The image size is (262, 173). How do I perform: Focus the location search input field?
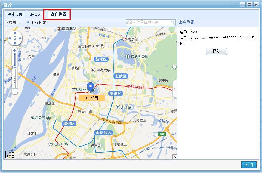point(147,23)
